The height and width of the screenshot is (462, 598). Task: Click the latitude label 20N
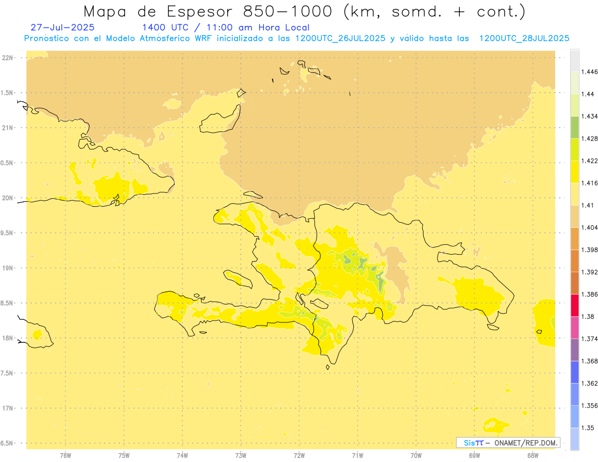(x=7, y=198)
